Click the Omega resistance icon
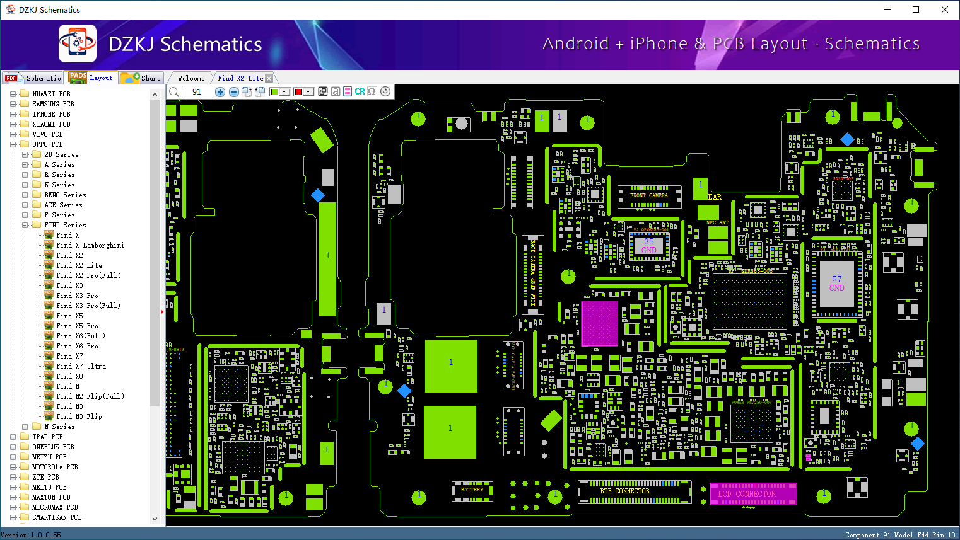This screenshot has width=960, height=540. click(x=372, y=91)
